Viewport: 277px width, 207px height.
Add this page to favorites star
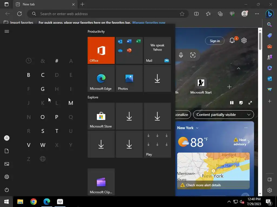point(182,14)
